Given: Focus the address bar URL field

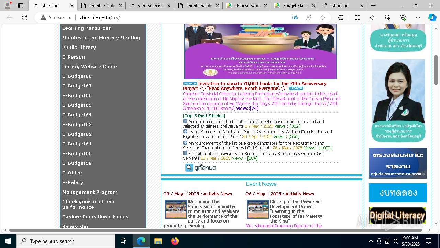Looking at the screenshot, I should 182,18.
